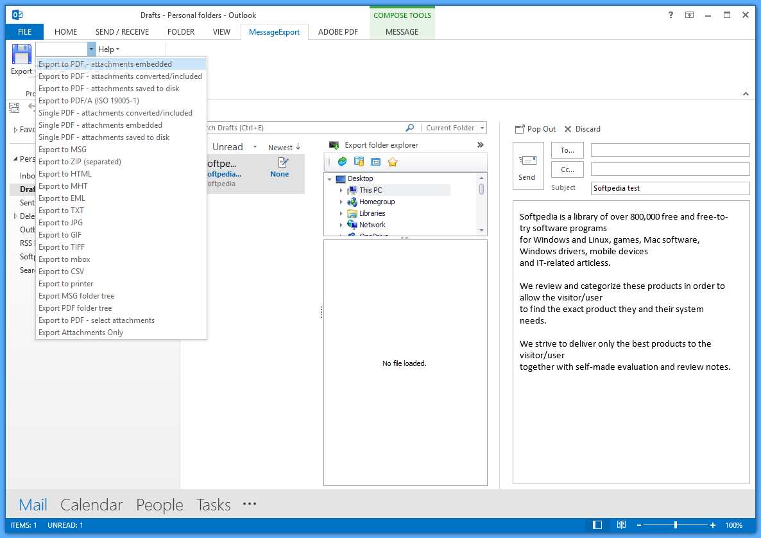Click zoom out minus in status bar

(639, 525)
